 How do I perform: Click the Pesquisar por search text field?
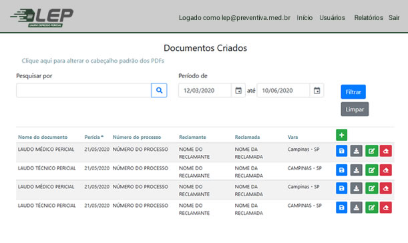(x=83, y=90)
